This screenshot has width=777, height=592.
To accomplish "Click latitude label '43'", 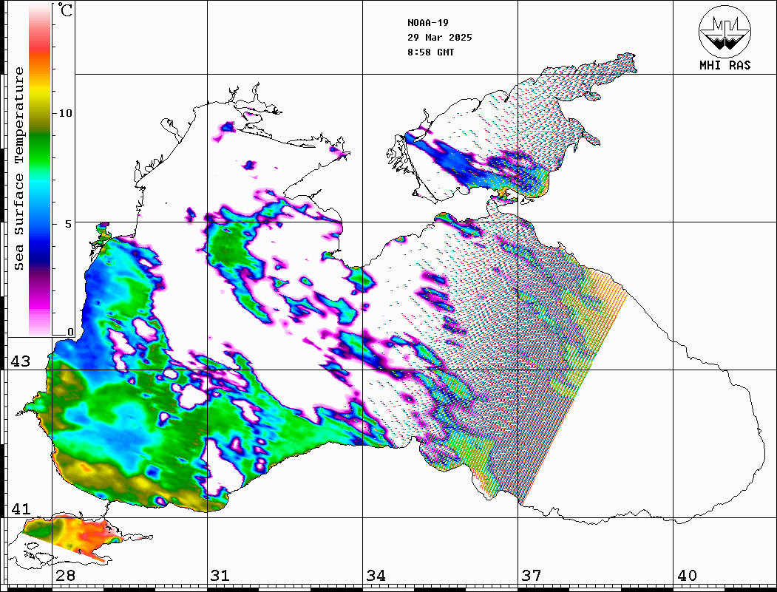I will 20,361.
